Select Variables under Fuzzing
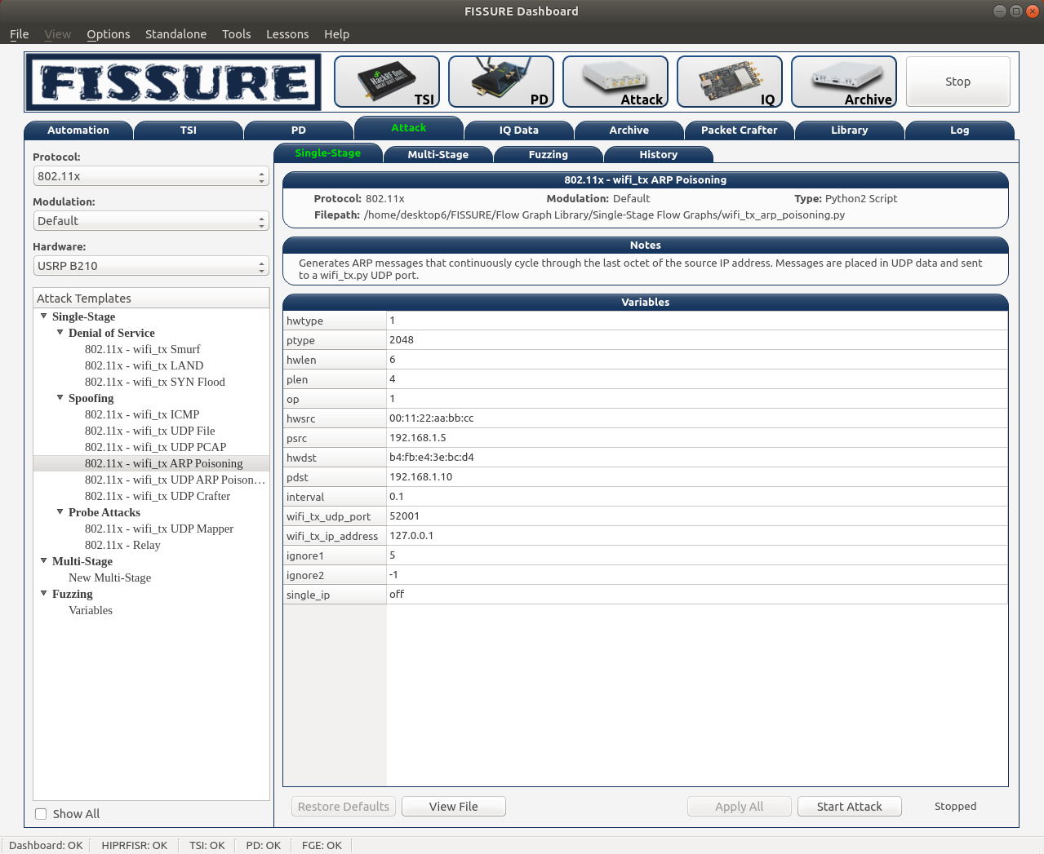This screenshot has width=1044, height=854. pos(91,610)
